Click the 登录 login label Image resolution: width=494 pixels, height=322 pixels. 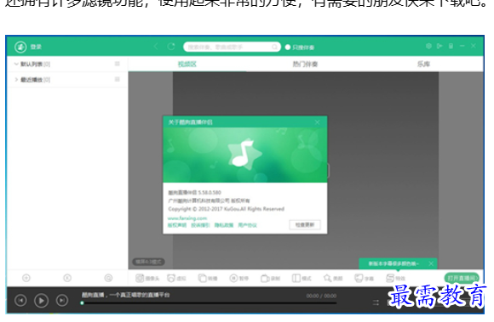(x=36, y=47)
